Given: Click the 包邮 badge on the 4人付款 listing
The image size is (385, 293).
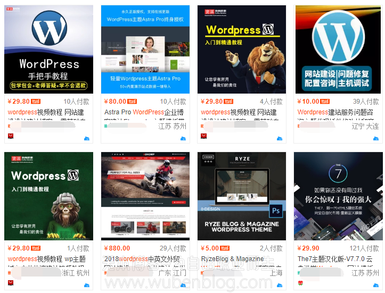Looking at the screenshot, I should click(228, 102).
